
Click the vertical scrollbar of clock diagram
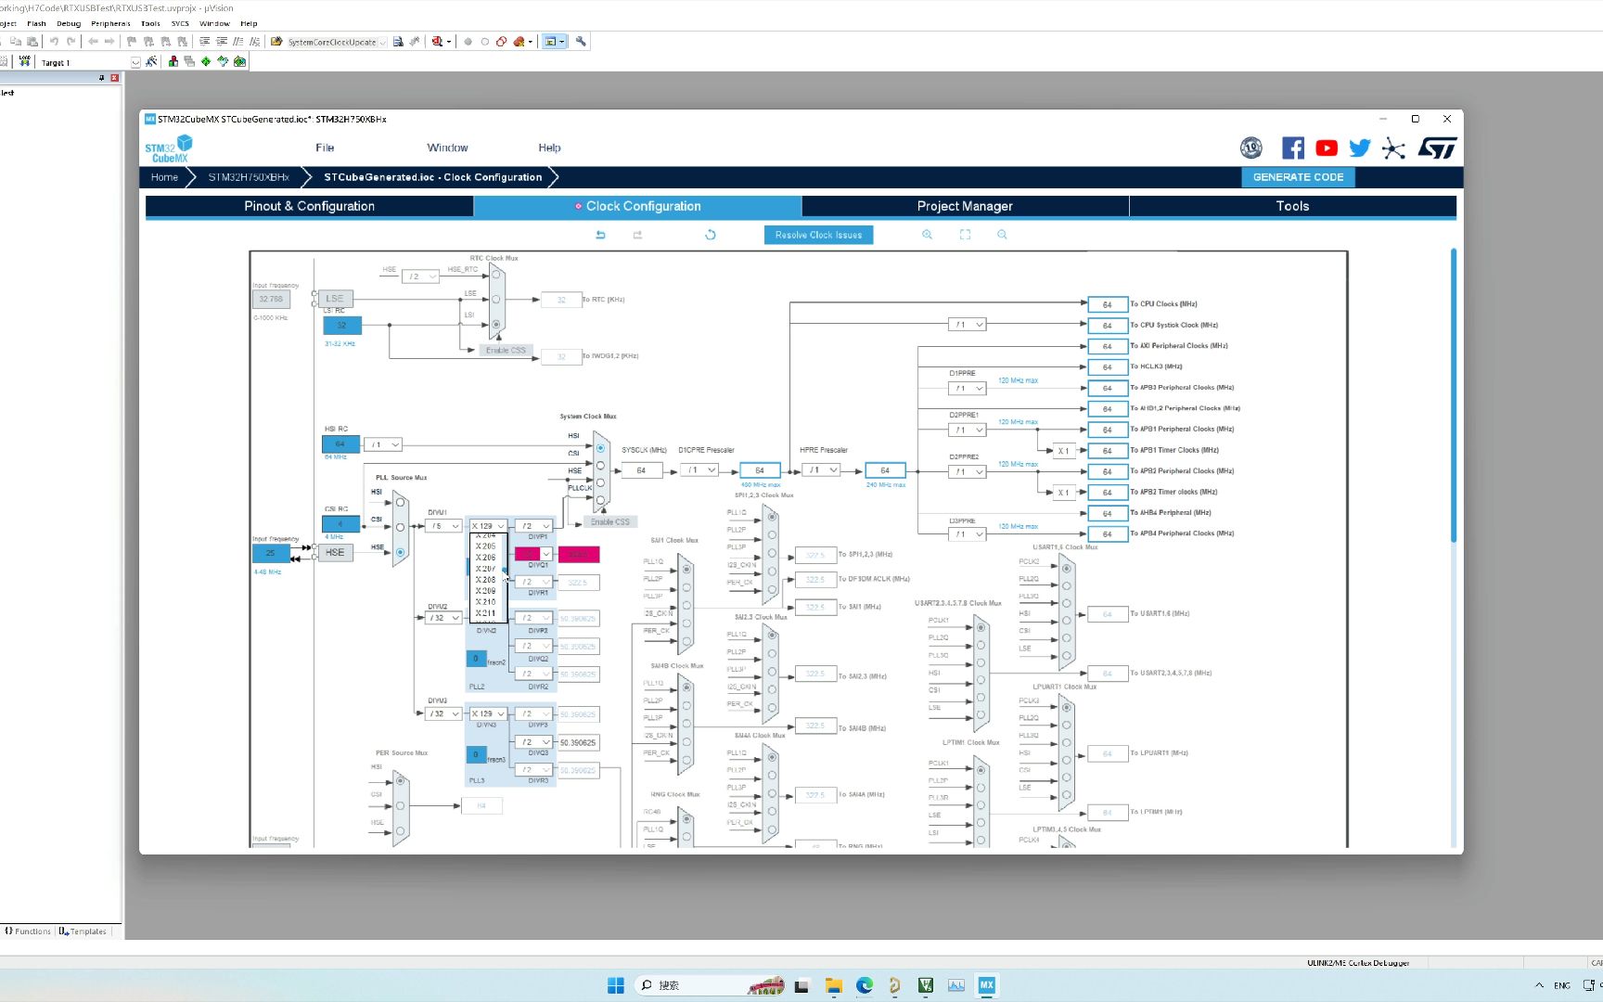[1453, 394]
